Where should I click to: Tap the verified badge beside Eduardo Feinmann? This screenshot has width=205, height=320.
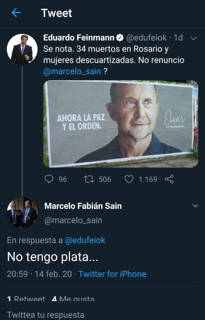coord(120,38)
